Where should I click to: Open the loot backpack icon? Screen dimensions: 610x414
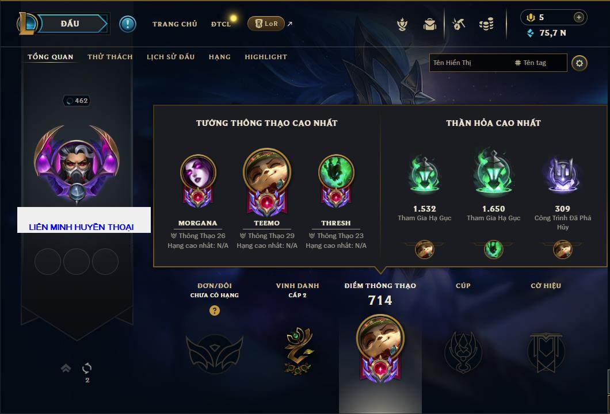(x=429, y=25)
